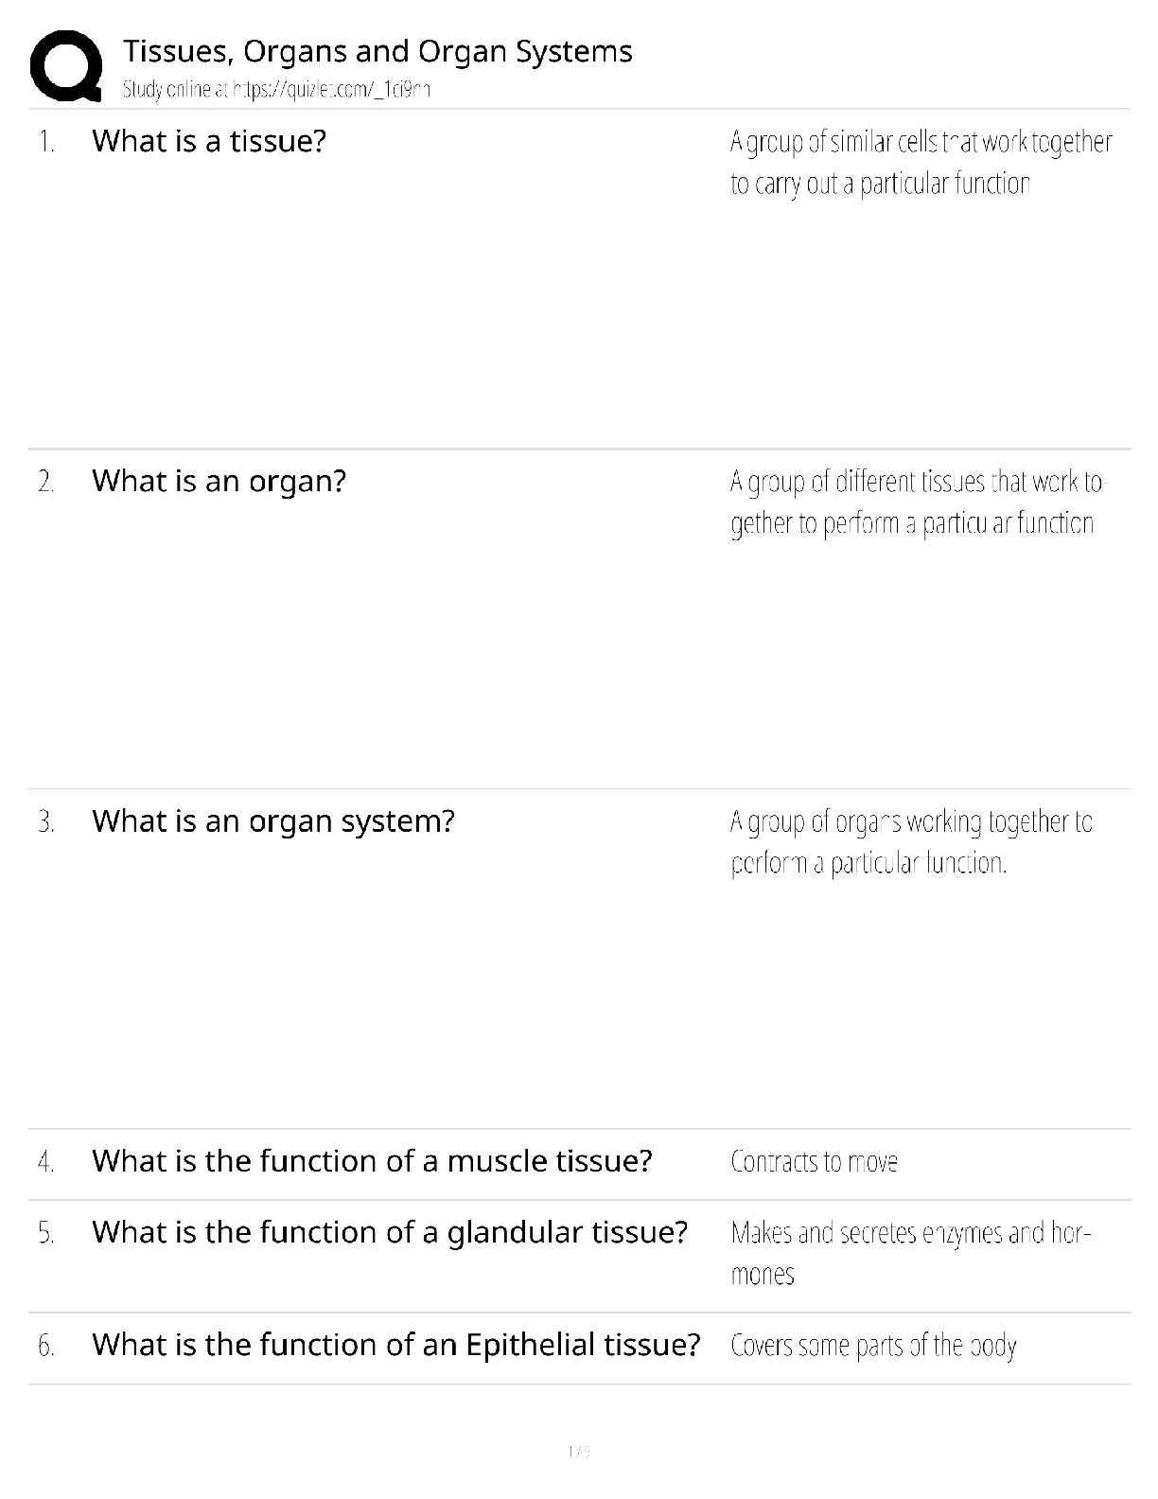Click the answer about different tissues working together
1158x1499 pixels.
pyautogui.click(x=917, y=502)
